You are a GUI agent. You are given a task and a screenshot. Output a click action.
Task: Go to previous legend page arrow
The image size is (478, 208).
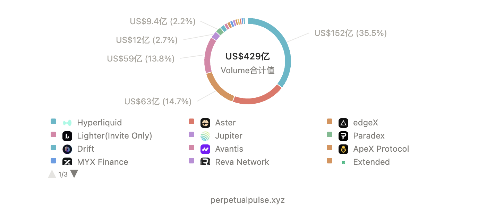coord(52,174)
